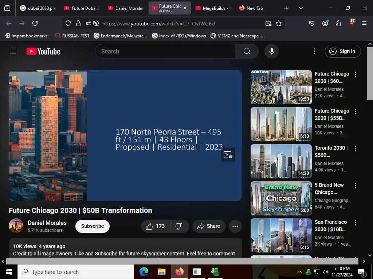Open the Daniel Morales channel name link
Screen dimensions: 373x279
[47, 223]
